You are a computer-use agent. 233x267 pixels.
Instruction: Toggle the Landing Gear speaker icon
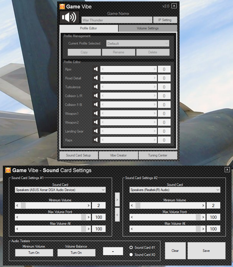[x=96, y=131]
